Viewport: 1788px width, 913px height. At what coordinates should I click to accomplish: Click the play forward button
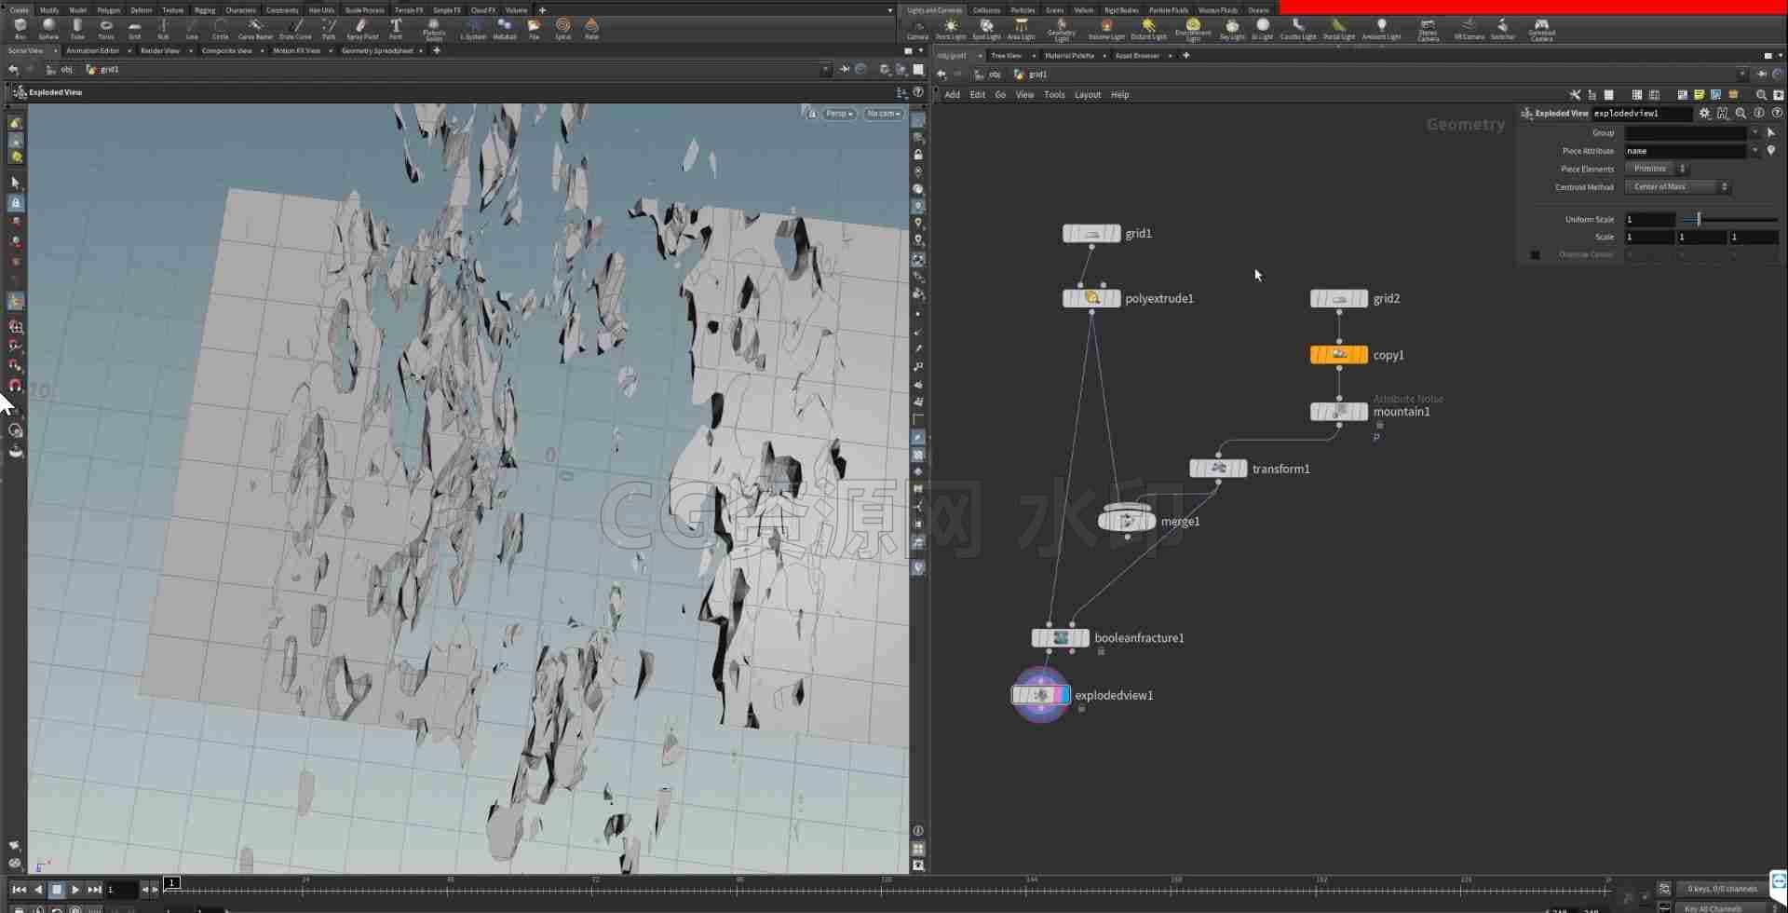tap(74, 890)
